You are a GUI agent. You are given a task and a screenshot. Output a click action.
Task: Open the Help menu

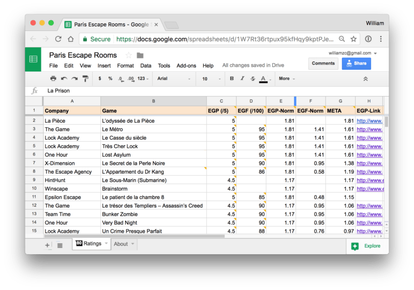click(208, 66)
